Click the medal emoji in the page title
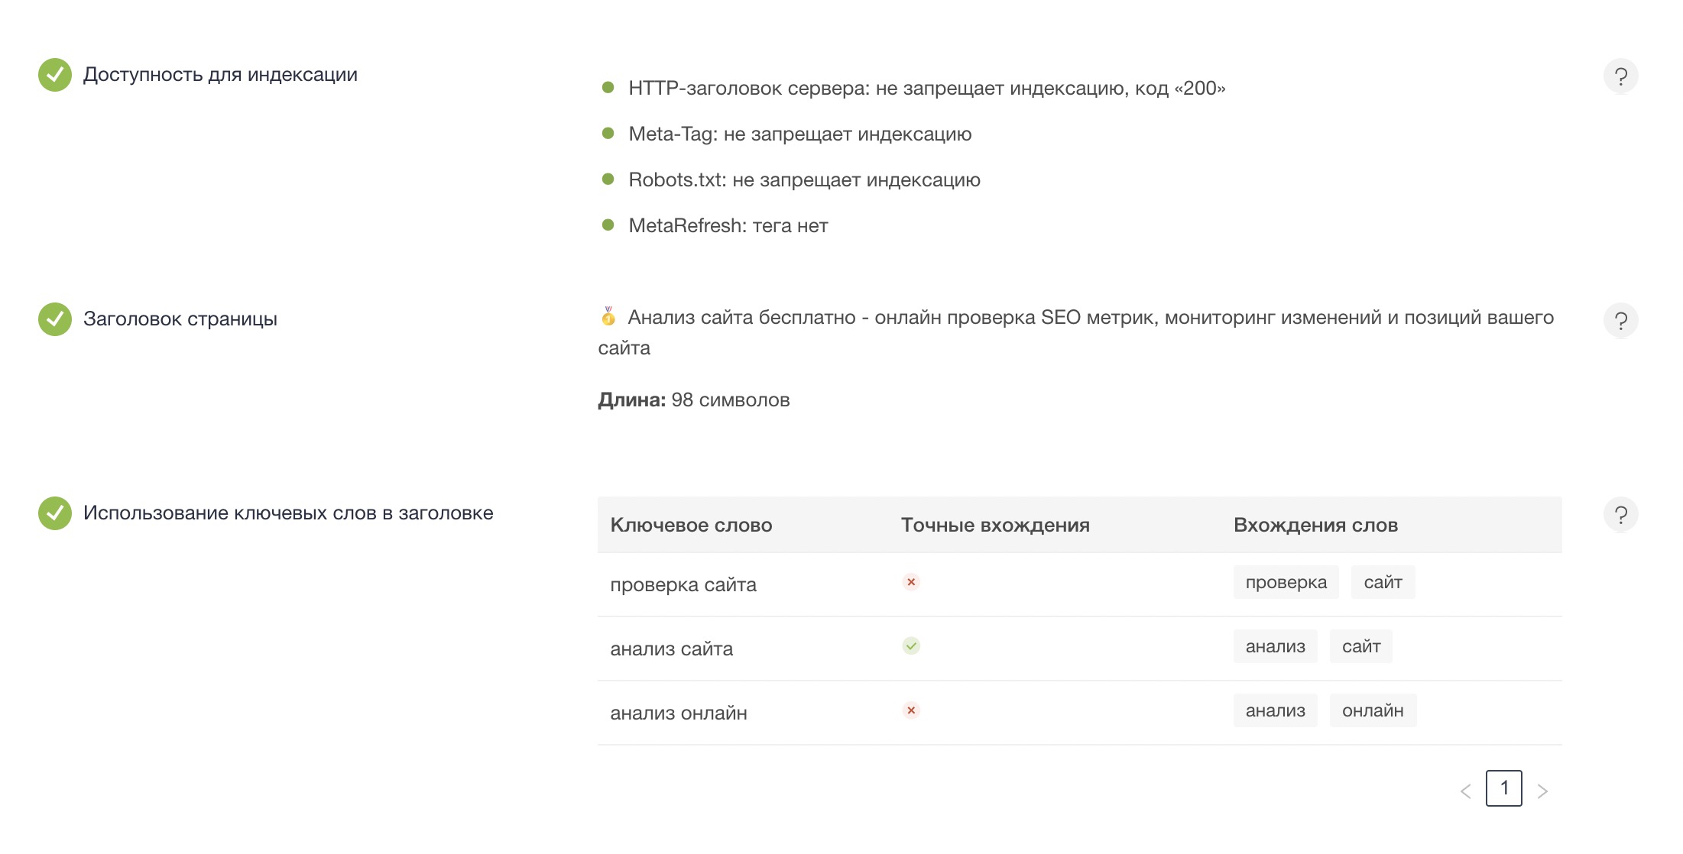 coord(608,318)
